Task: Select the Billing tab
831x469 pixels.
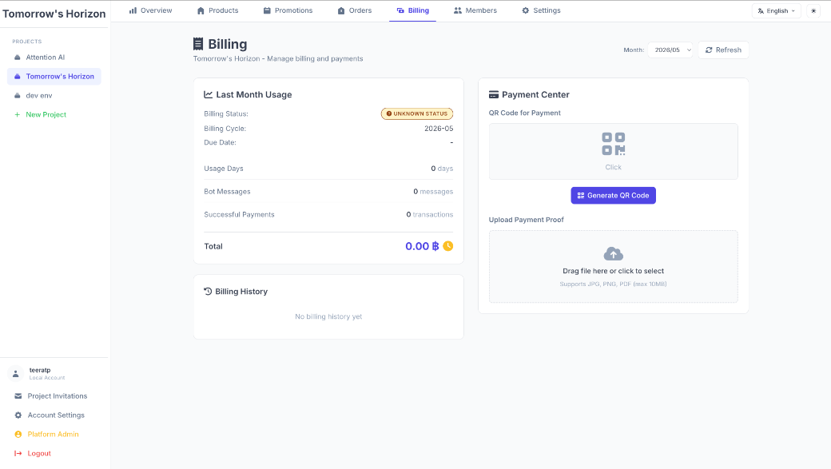Action: coord(412,10)
